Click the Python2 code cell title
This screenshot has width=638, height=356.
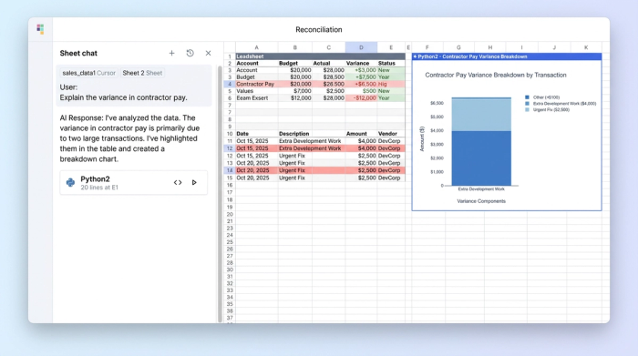(95, 179)
